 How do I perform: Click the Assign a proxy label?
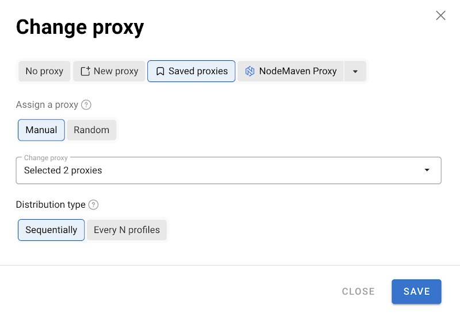coord(47,104)
